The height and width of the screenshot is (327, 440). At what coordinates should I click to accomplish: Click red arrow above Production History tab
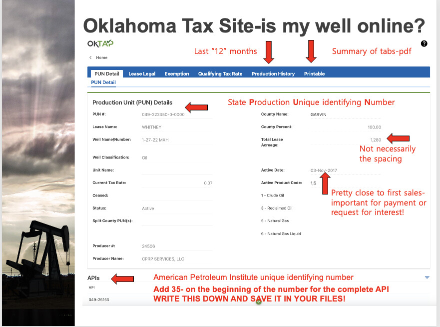[269, 52]
